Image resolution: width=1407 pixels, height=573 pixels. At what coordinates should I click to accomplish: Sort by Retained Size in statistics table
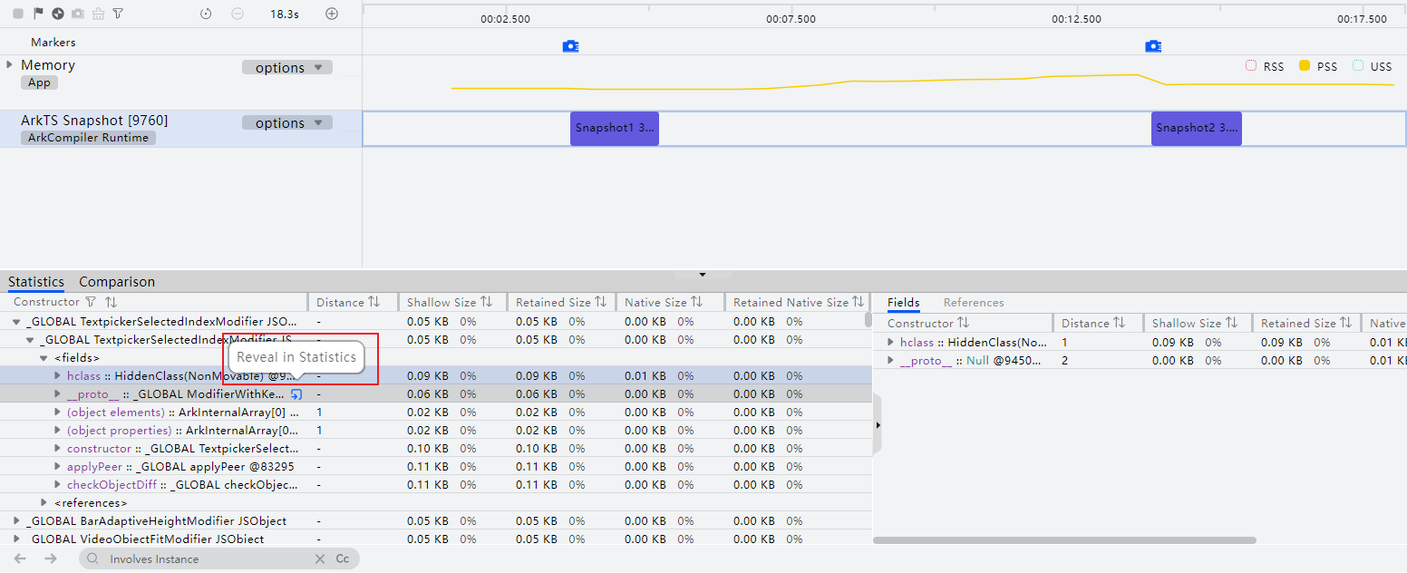pyautogui.click(x=600, y=302)
